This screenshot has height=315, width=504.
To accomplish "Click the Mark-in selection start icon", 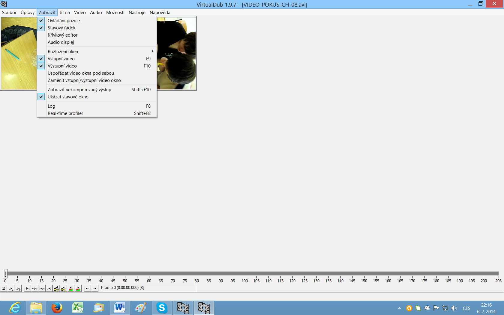I will tap(87, 289).
